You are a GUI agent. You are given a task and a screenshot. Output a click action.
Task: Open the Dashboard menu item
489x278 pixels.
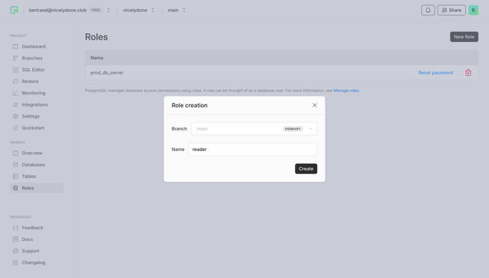click(x=34, y=46)
